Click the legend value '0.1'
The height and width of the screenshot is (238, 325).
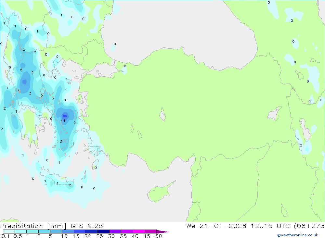click(x=6, y=236)
